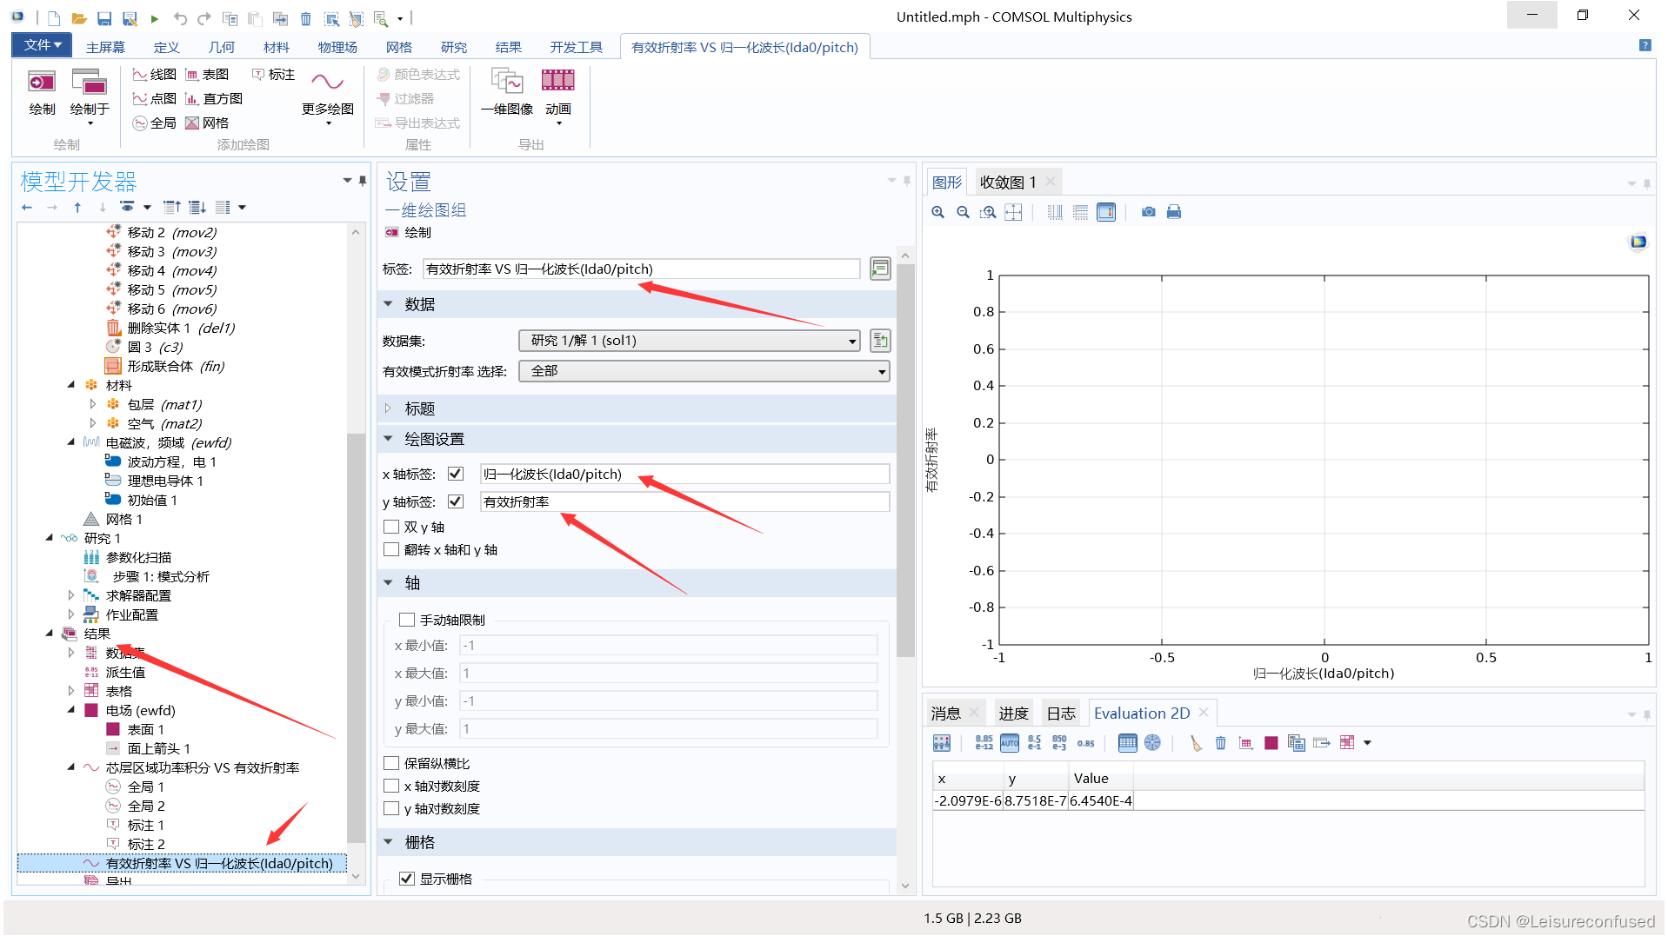Click the clear table icon in Evaluation 2D
Image resolution: width=1668 pixels, height=936 pixels.
click(x=1196, y=743)
